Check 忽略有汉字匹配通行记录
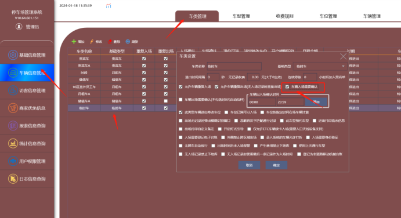This screenshot has height=218, width=401. [236, 121]
